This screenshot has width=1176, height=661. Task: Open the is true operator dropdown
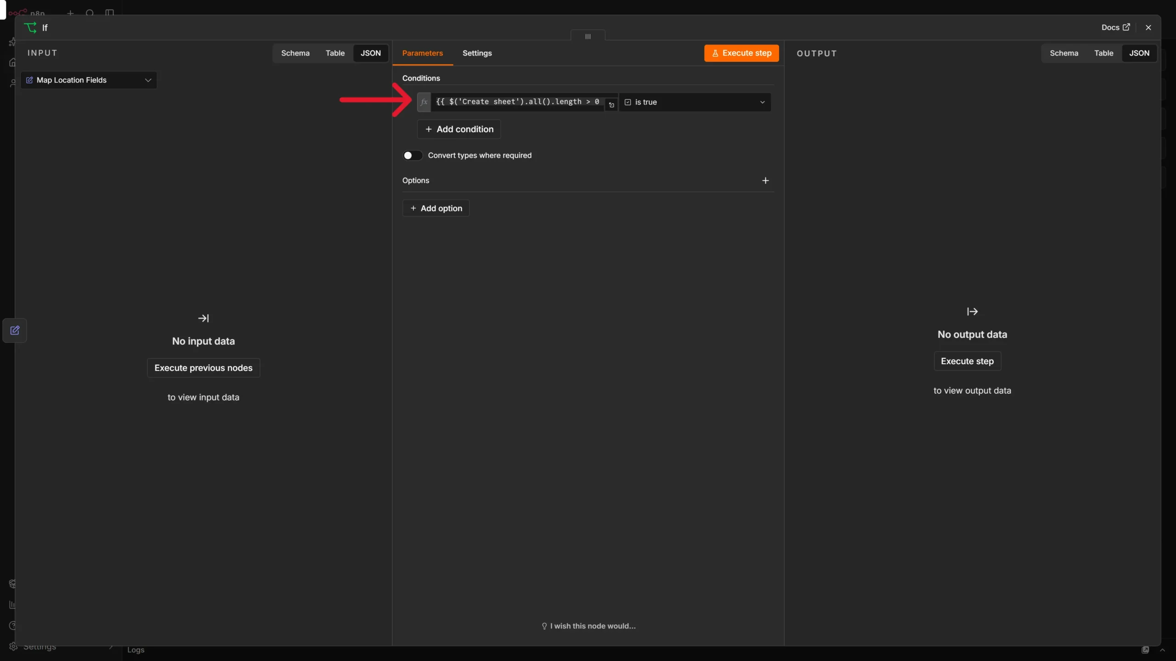(695, 102)
